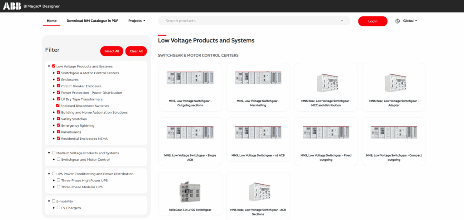464x220 pixels.
Task: Expand Safety Switches tree node
Action: coord(54,119)
